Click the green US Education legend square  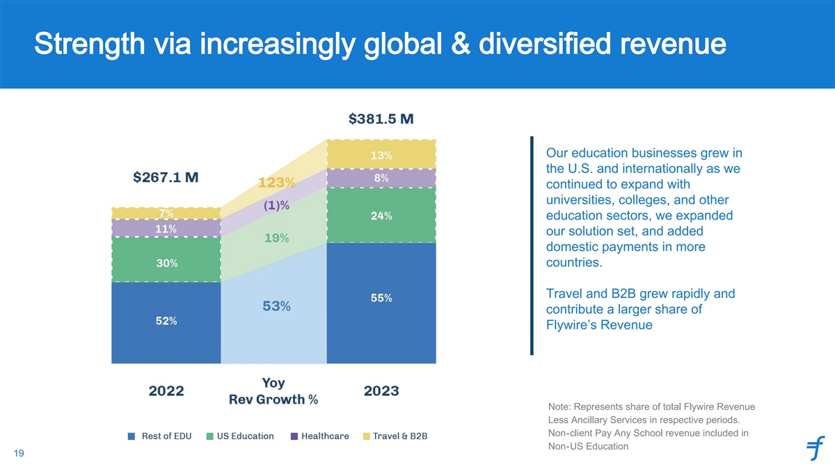point(210,436)
